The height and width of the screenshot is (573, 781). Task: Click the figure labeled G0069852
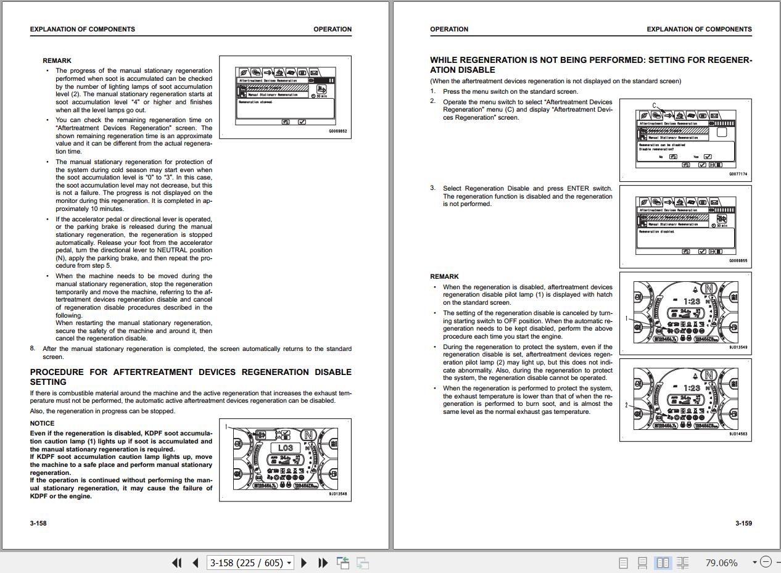pyautogui.click(x=285, y=97)
